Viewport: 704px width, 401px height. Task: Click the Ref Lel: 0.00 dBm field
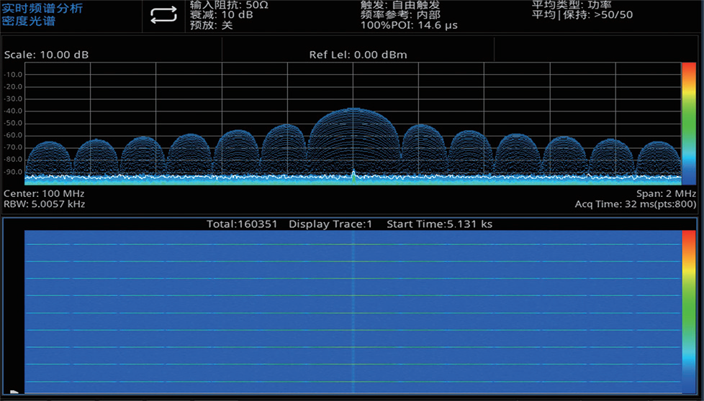pos(358,55)
